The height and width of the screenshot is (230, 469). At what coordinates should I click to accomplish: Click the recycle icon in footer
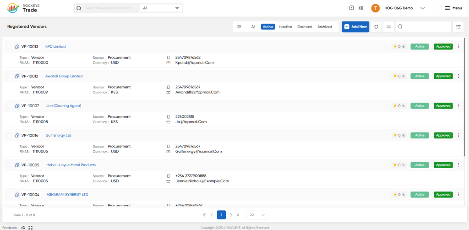[23, 228]
